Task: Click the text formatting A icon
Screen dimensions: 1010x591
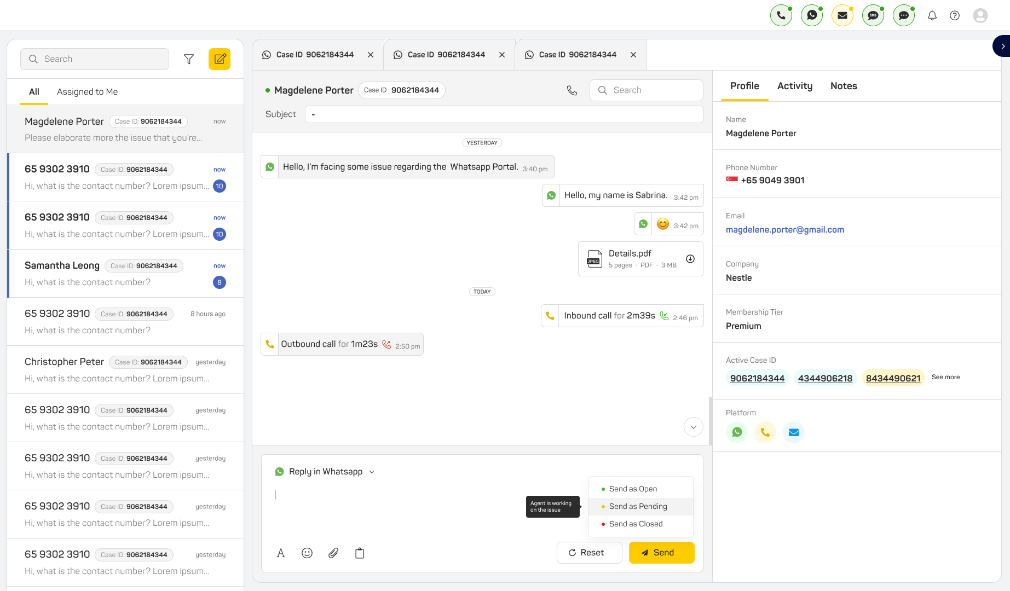Action: click(281, 553)
